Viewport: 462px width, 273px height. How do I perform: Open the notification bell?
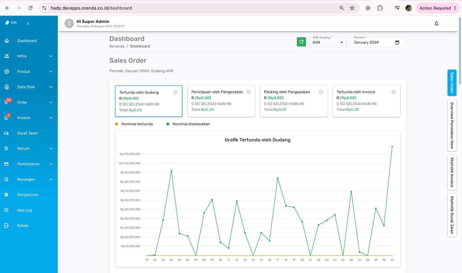437,23
